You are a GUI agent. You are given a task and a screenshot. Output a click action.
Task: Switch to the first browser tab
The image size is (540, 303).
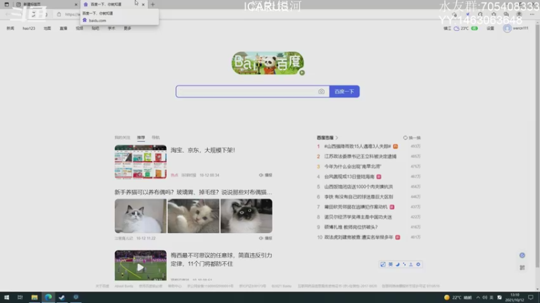point(46,5)
